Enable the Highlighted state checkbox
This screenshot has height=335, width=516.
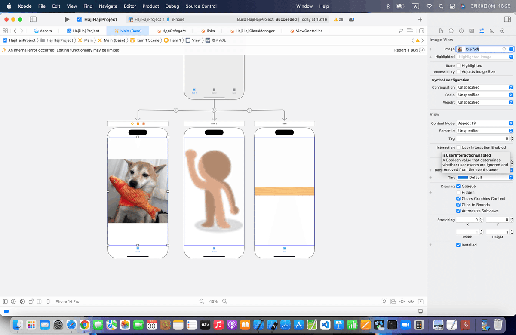coord(458,65)
